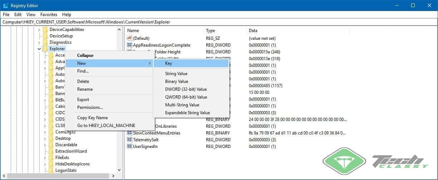Screen dimensions: 438x180
Task: Click the SlowContextMenuEntries binary icon
Action: [x=129, y=133]
